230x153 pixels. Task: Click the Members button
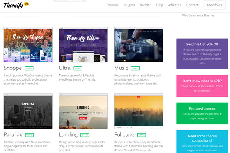click(x=215, y=5)
